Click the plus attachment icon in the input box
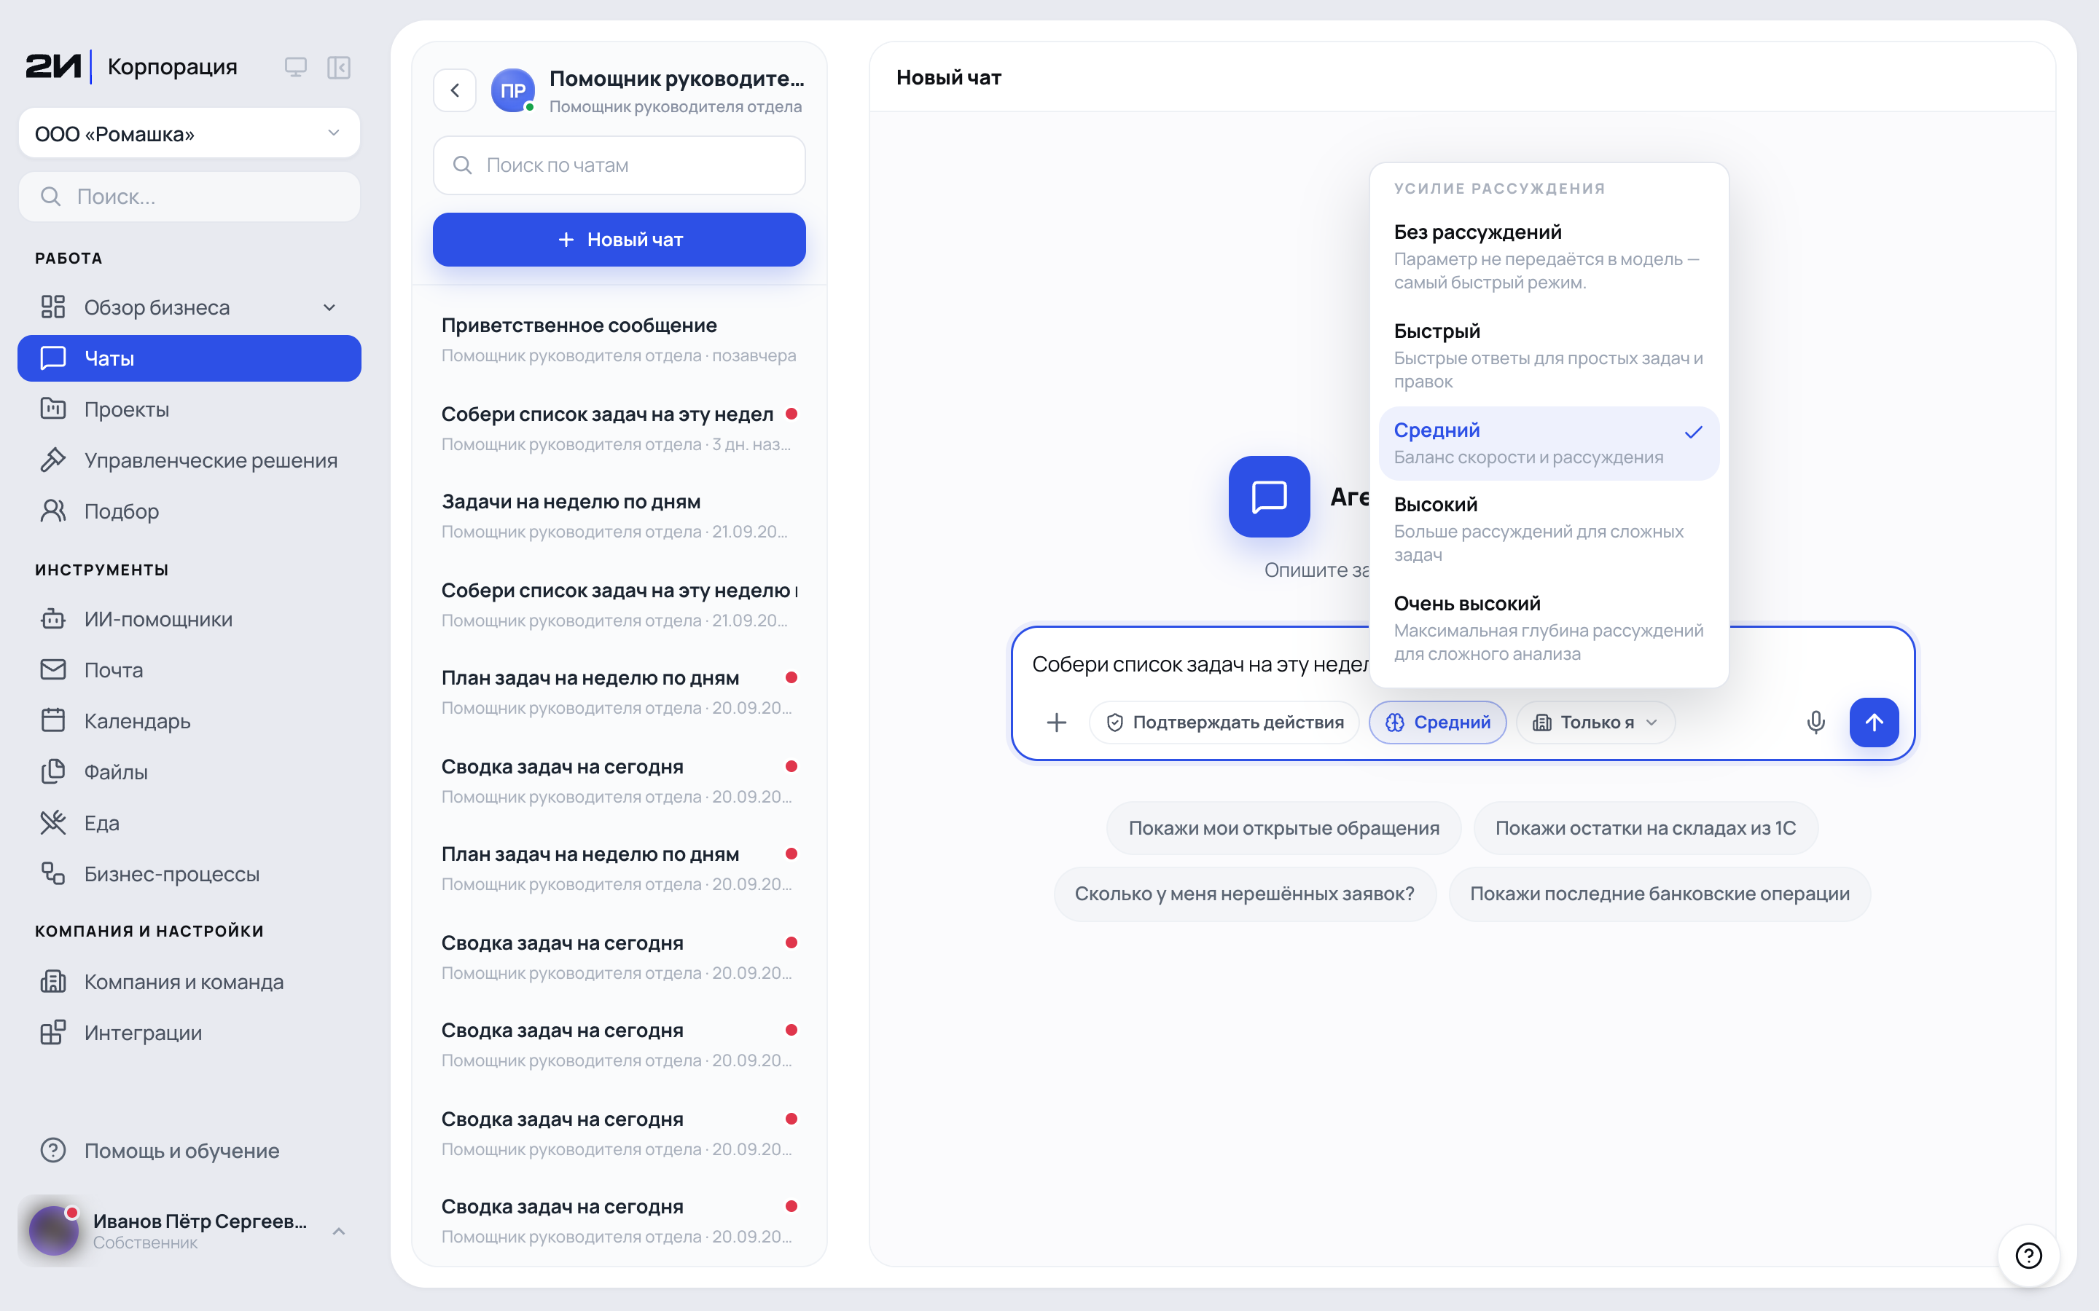This screenshot has height=1311, width=2099. (x=1055, y=723)
